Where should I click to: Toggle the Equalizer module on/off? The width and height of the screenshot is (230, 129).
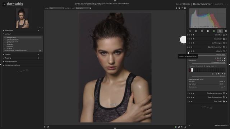point(188,39)
